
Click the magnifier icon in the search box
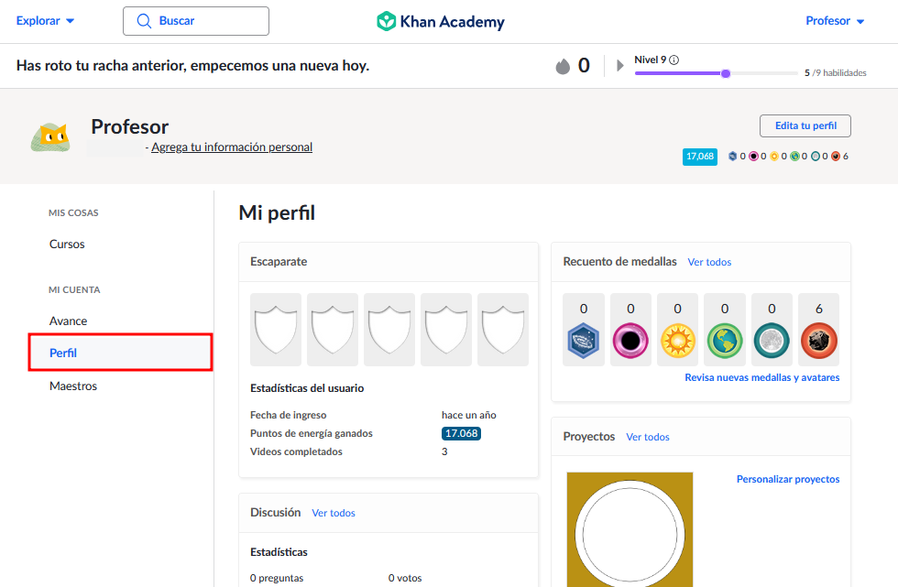coord(144,21)
